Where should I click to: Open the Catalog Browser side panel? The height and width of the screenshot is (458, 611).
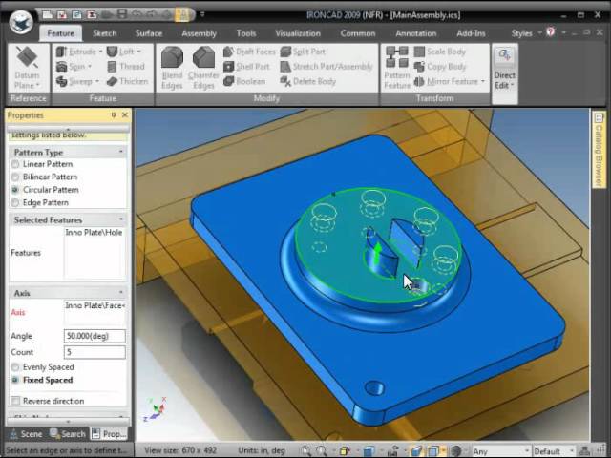(598, 150)
